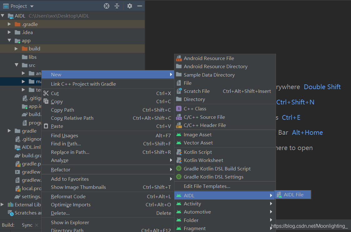Click the C/C++ Header File icon
The height and width of the screenshot is (232, 351).
[179, 125]
